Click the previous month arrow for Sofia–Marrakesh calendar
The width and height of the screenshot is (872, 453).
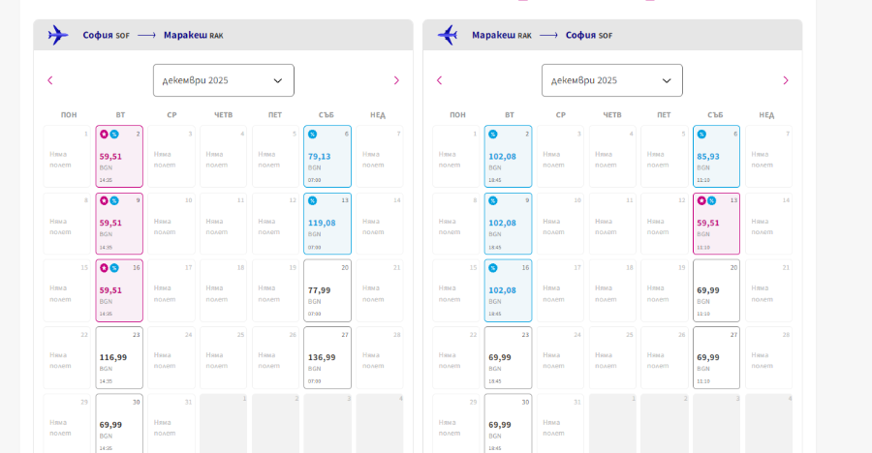[x=50, y=80]
